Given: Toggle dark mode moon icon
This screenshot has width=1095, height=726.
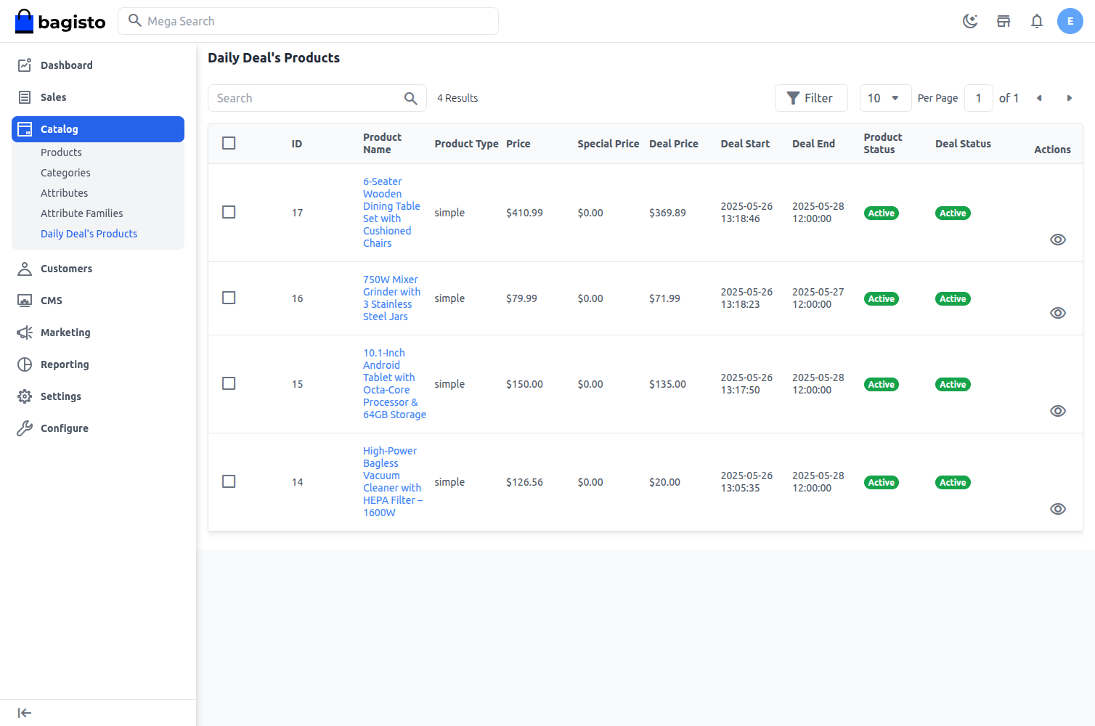Looking at the screenshot, I should tap(970, 21).
